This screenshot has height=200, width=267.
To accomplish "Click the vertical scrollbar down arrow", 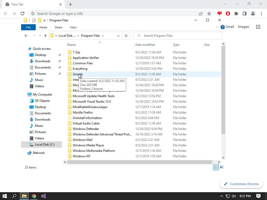I will point(223,158).
